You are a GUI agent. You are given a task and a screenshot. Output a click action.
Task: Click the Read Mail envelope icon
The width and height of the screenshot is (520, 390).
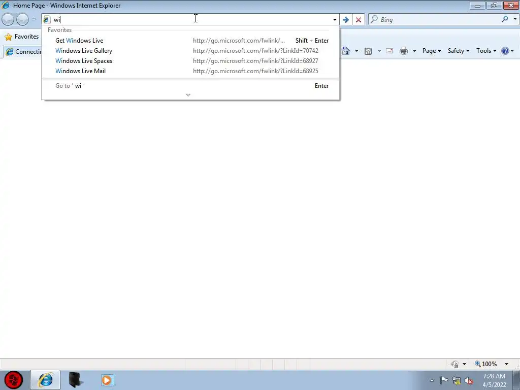point(389,51)
